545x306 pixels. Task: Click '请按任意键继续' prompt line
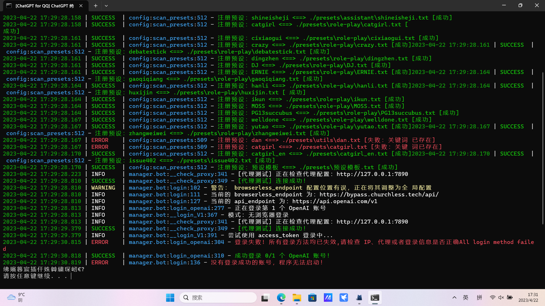tap(35, 276)
